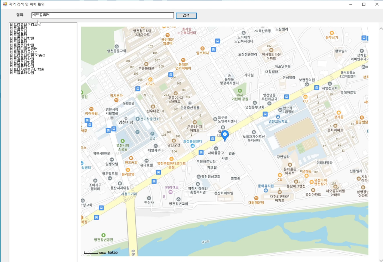Click the app icon in the title bar
383x262 pixels.
(x=5, y=4)
